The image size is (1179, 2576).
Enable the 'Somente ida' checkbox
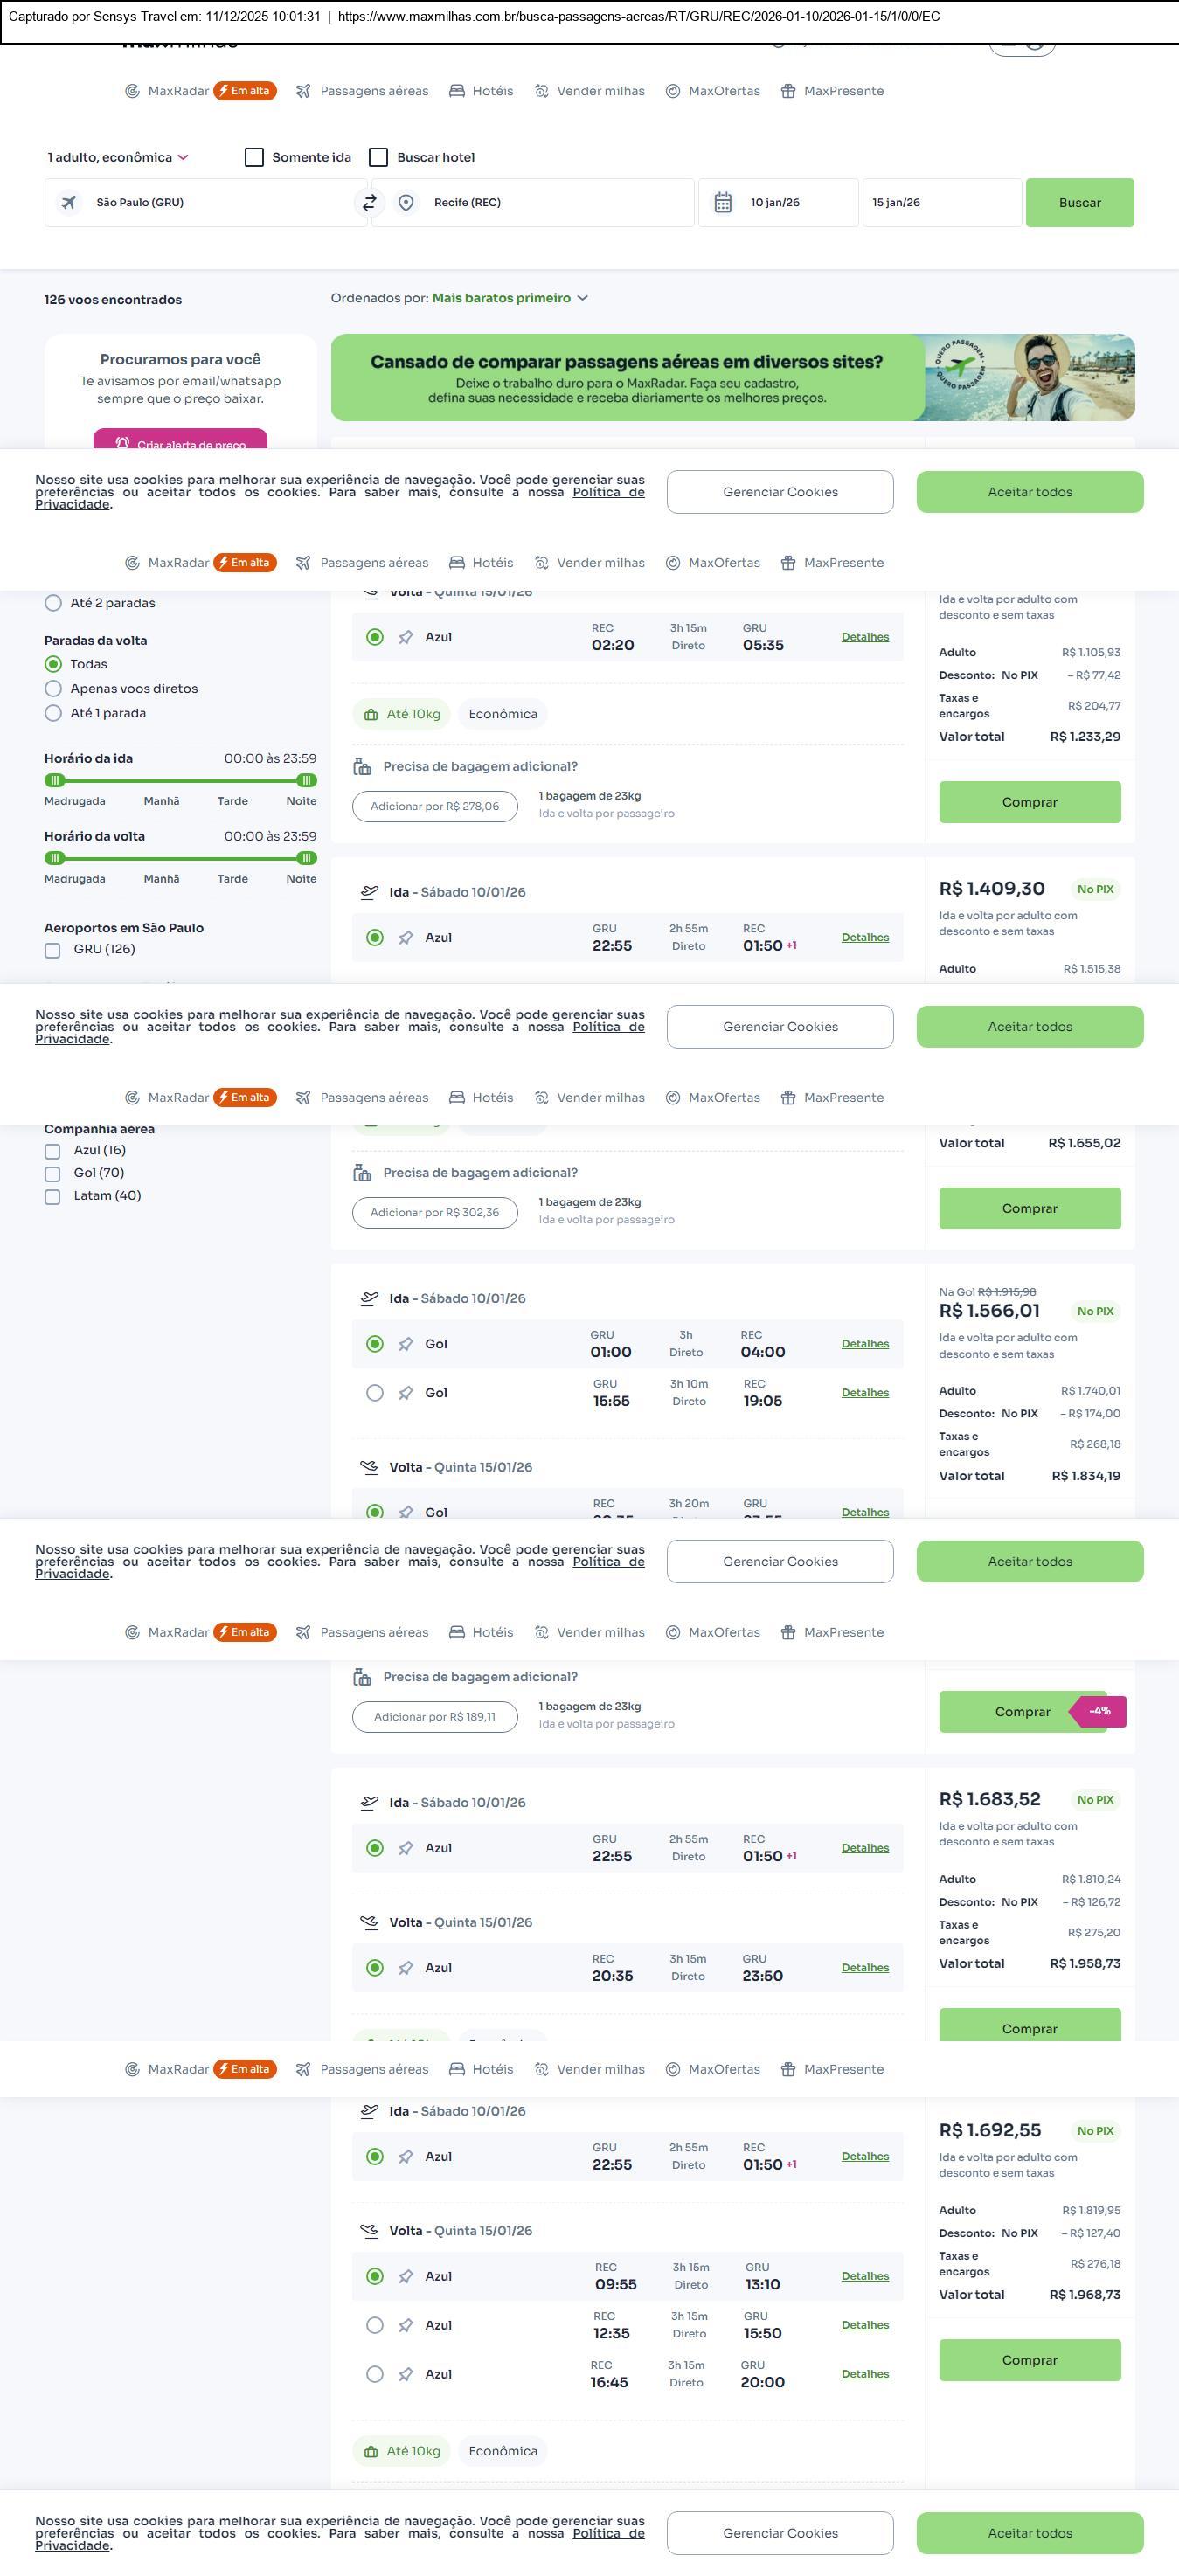(255, 157)
